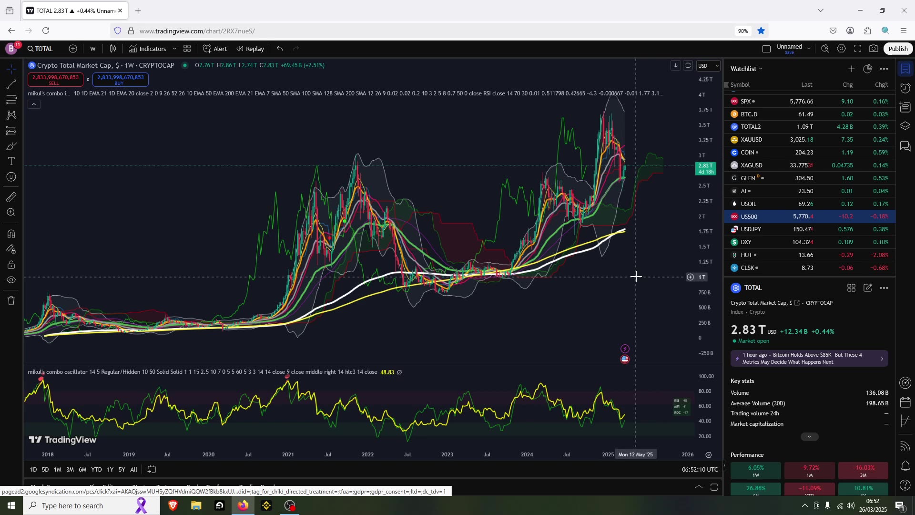This screenshot has width=915, height=515.
Task: Activate the ruler measure tool
Action: click(11, 197)
